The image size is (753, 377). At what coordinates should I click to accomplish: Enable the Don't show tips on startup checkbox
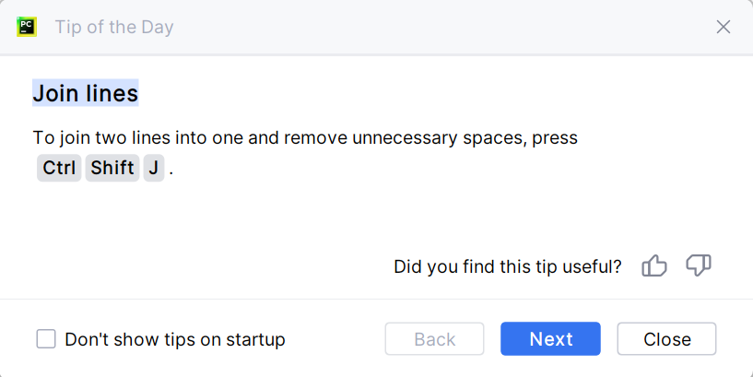[46, 339]
